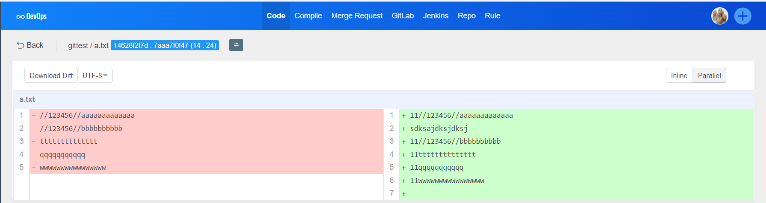Click the DevOps infinity logo
Viewport: 766px width, 203px height.
coord(31,16)
